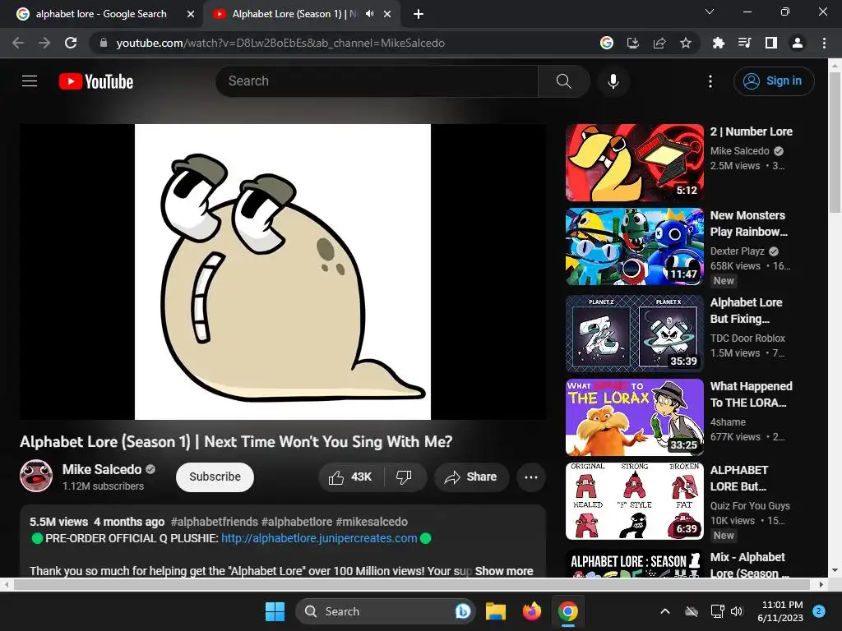Launch Firefox from taskbar
Viewport: 842px width, 631px height.
(x=532, y=611)
